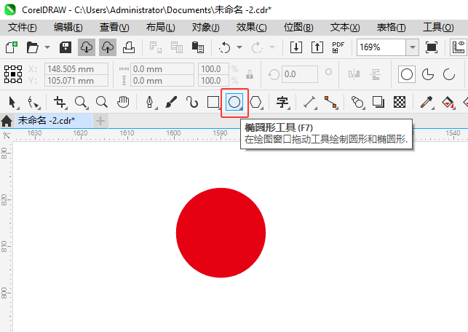Screen dimensions: 468x332
Task: Select the Arc shape mode button
Action: click(x=448, y=74)
